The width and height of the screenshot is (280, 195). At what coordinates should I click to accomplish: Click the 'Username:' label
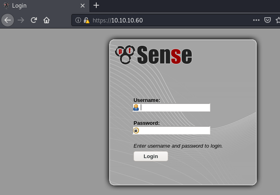pos(147,100)
